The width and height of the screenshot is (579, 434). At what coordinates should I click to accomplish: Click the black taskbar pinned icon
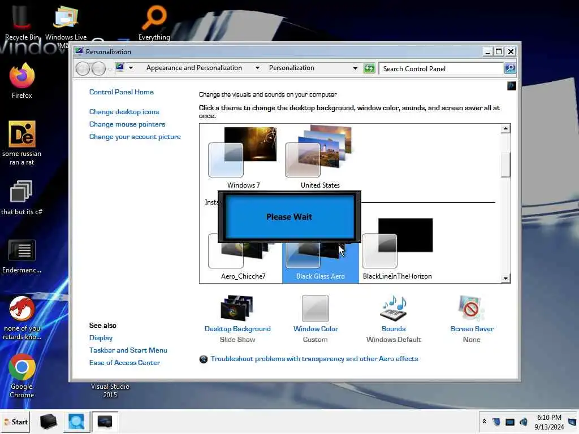[x=48, y=422]
